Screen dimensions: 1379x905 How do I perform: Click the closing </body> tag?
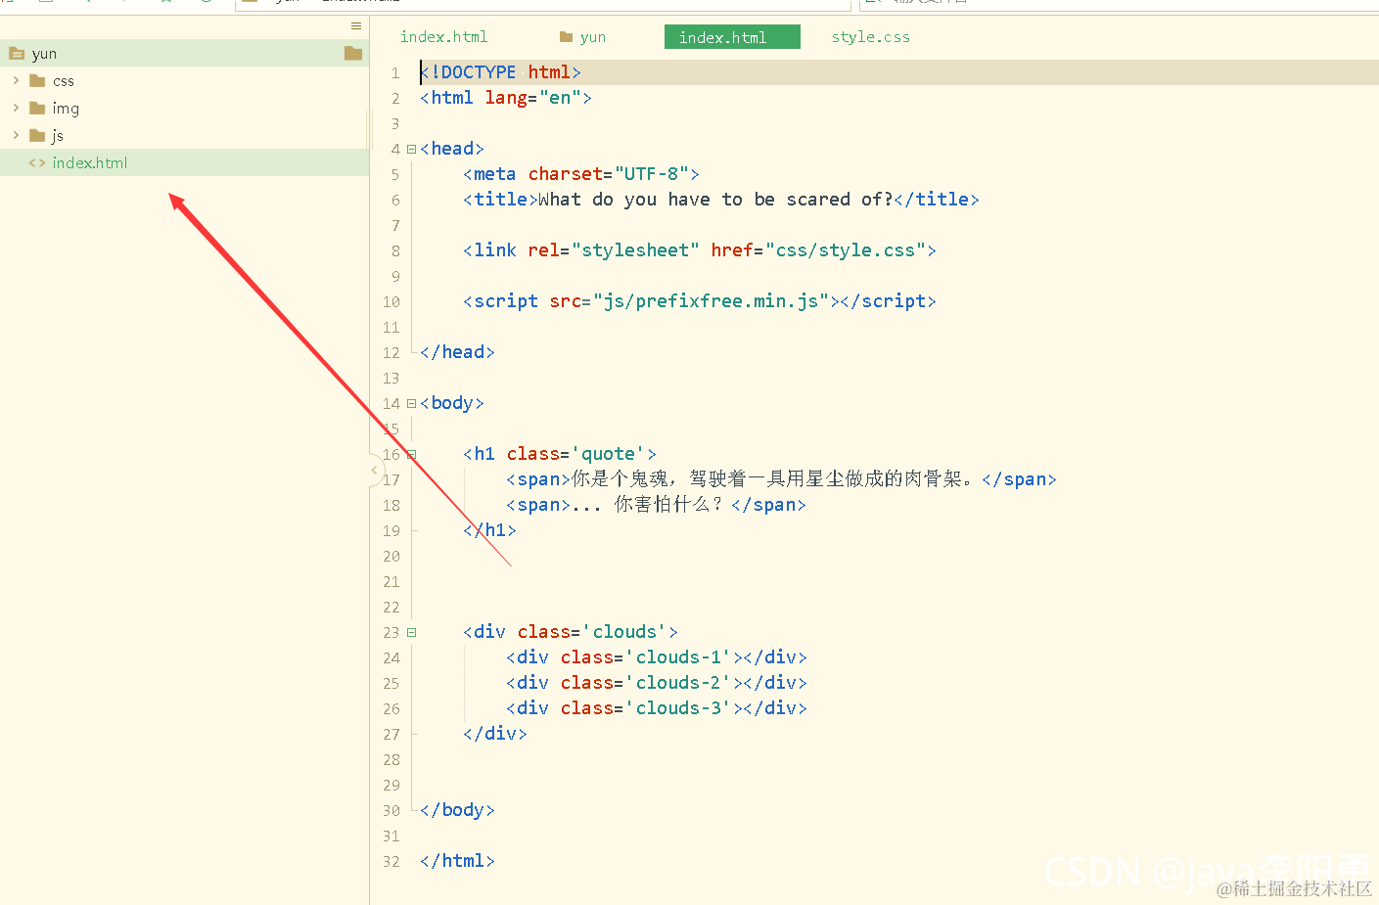pyautogui.click(x=457, y=810)
